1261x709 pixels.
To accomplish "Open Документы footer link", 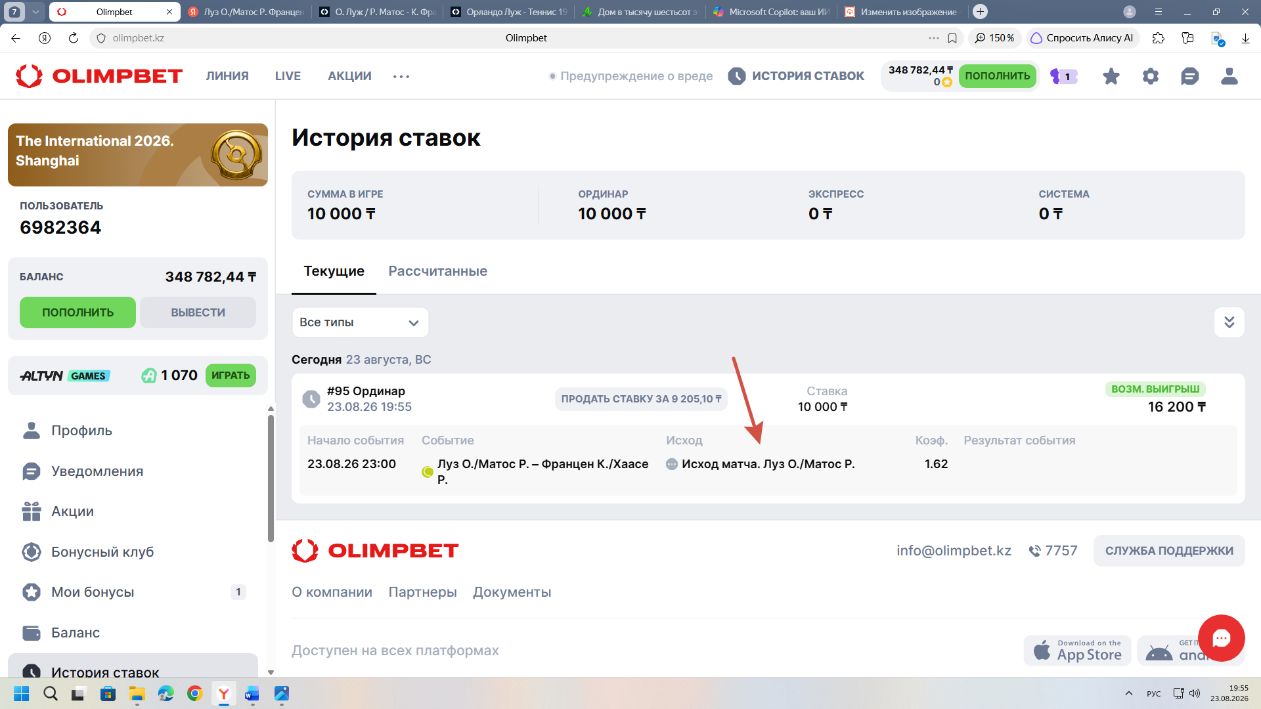I will point(512,592).
